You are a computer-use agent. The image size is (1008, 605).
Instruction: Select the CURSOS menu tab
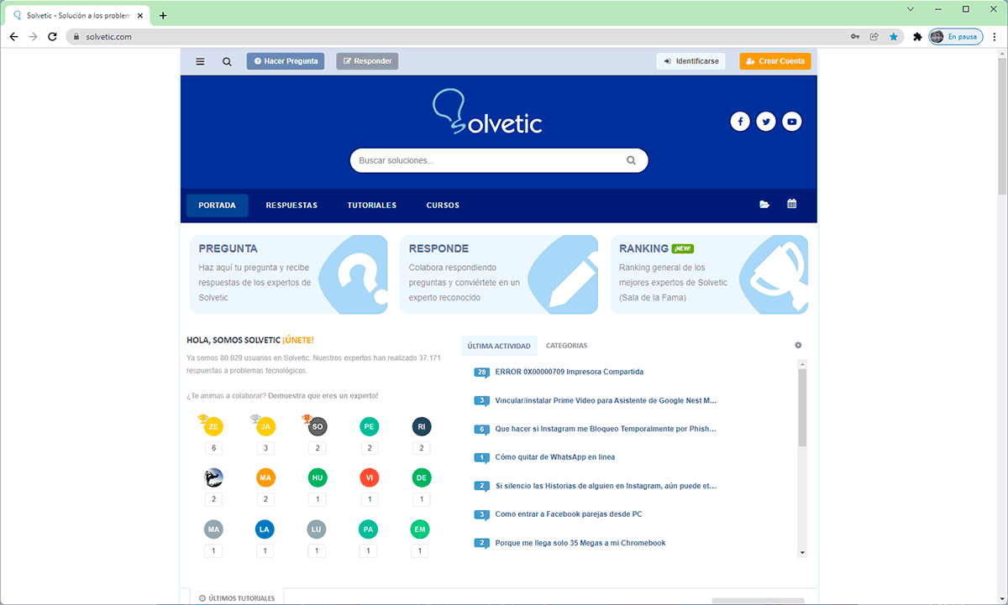(443, 206)
